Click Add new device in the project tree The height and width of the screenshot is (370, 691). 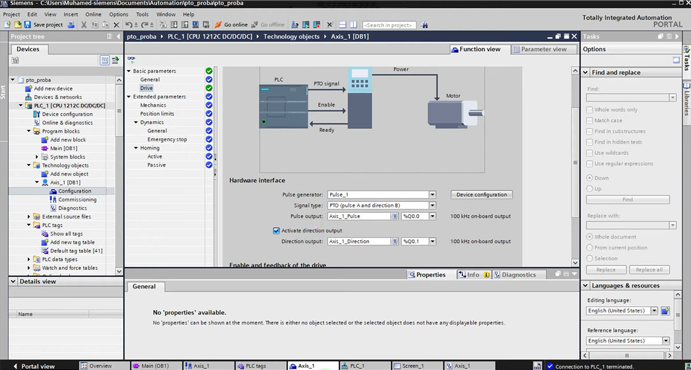click(53, 89)
